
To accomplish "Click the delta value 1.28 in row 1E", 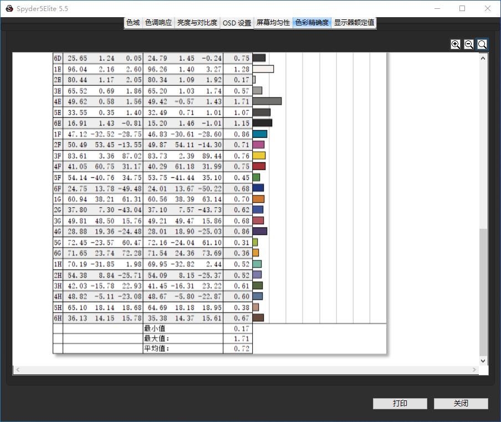I will click(x=242, y=69).
